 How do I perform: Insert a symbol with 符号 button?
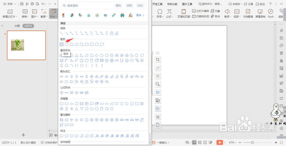[160, 13]
